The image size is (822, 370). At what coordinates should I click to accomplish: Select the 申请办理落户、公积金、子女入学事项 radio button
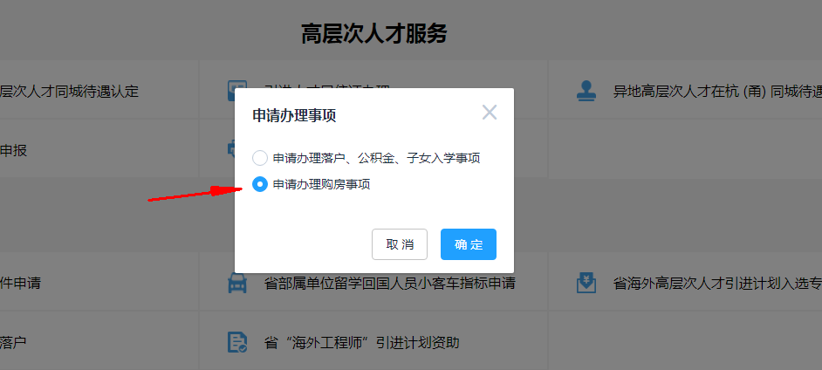tap(260, 158)
